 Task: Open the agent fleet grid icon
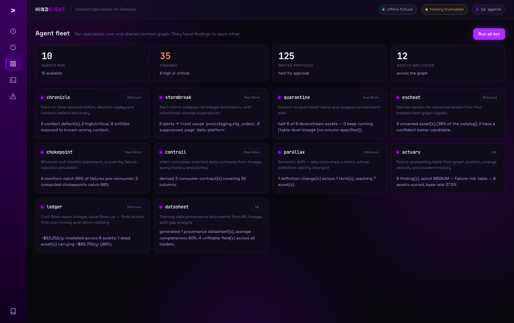point(13,64)
